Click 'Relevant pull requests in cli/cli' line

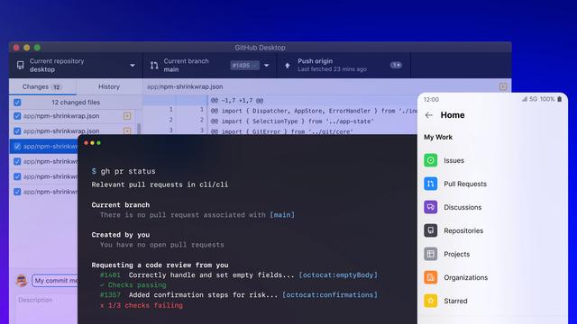[160, 184]
